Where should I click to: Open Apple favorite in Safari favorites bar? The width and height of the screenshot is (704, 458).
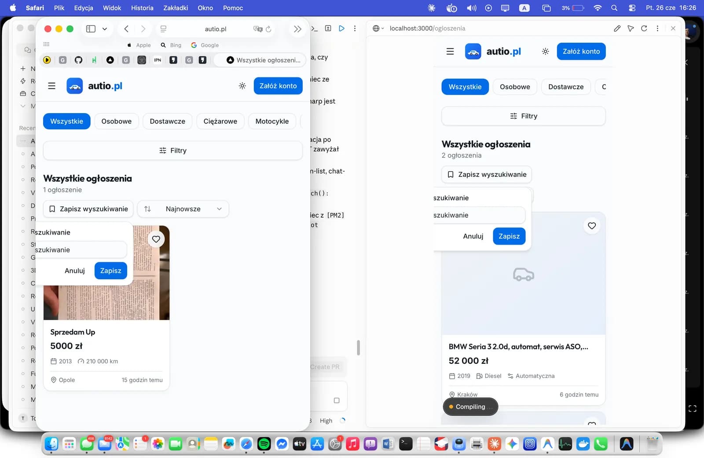(139, 45)
